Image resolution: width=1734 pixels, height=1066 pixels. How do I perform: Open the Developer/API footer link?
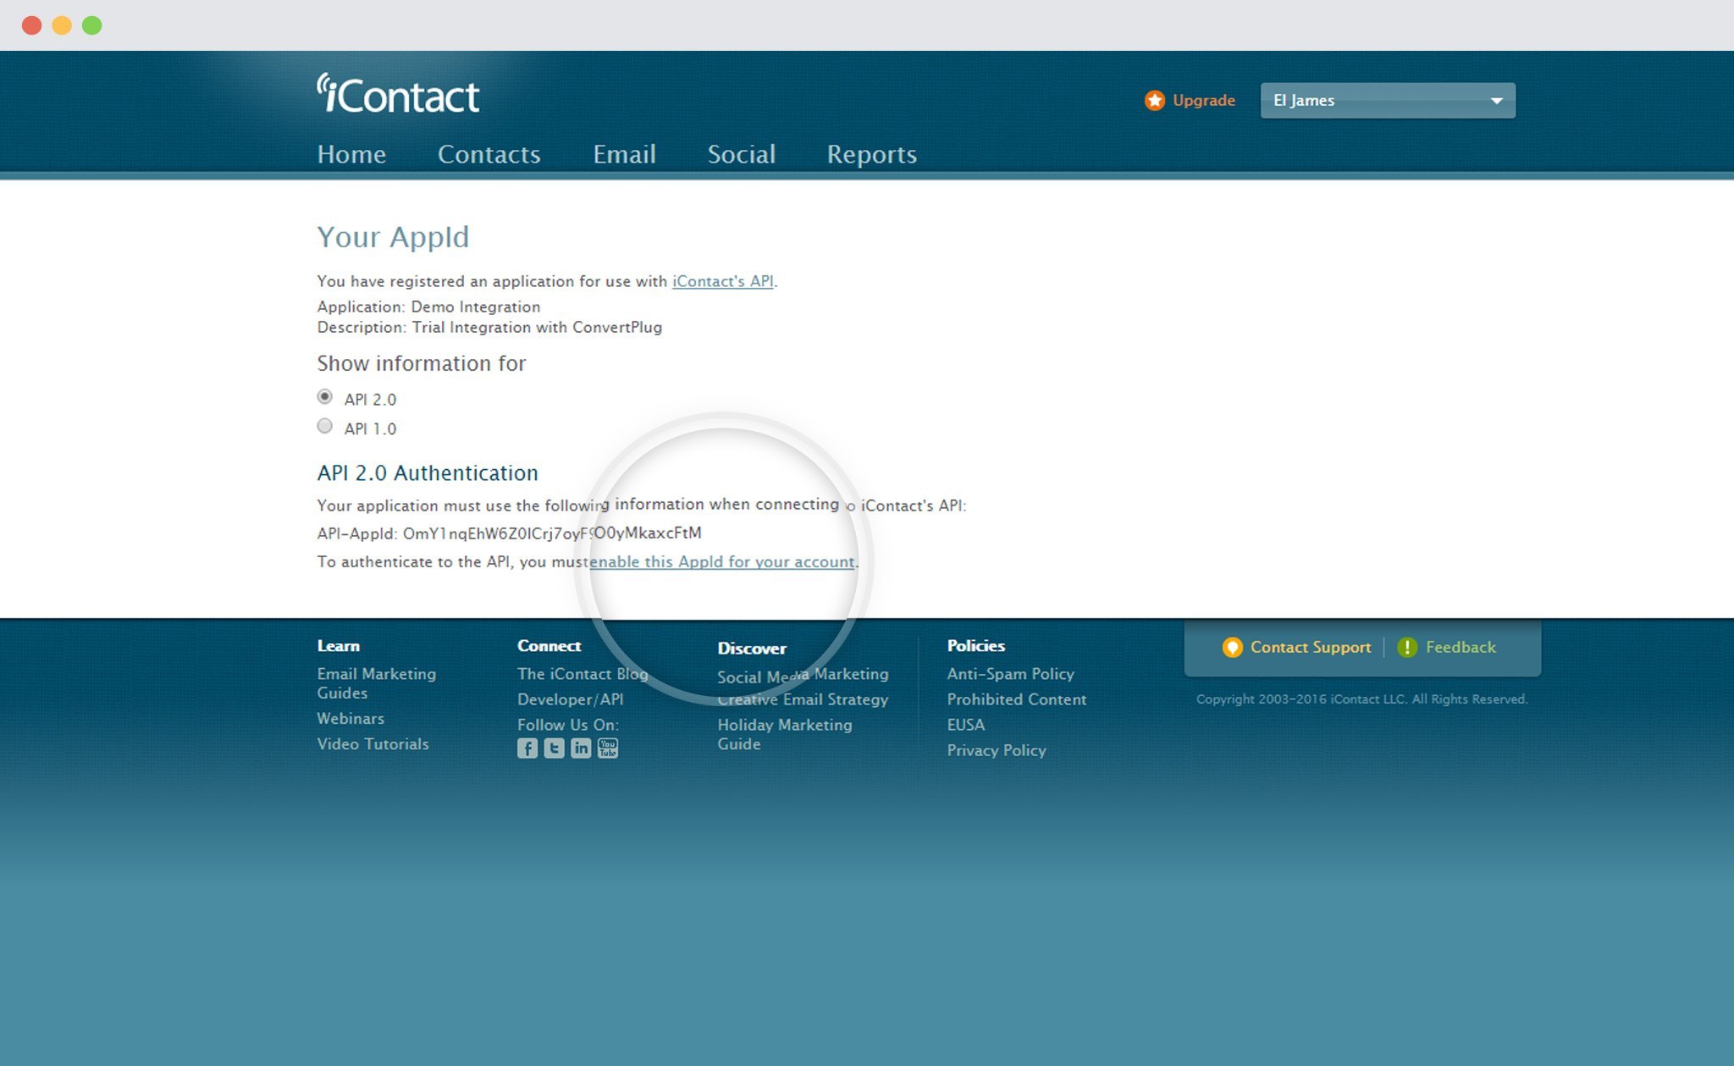point(570,699)
